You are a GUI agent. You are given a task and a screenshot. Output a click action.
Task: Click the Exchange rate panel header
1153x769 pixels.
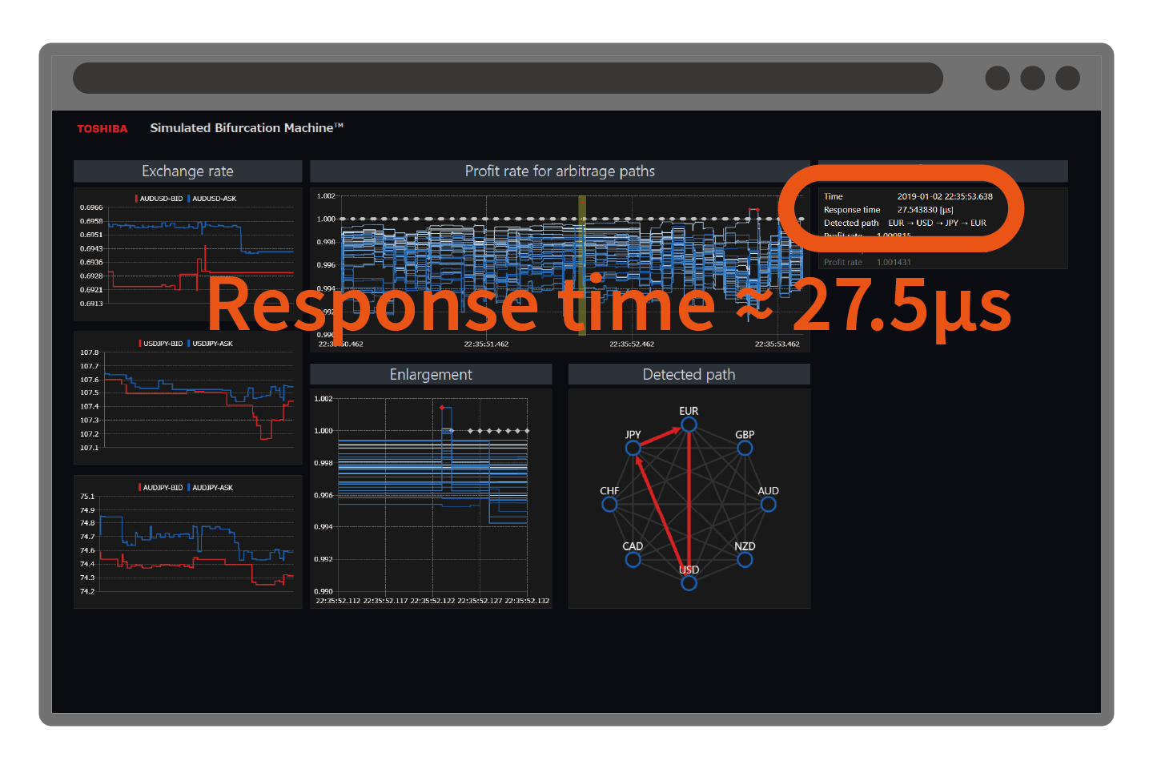tap(187, 171)
